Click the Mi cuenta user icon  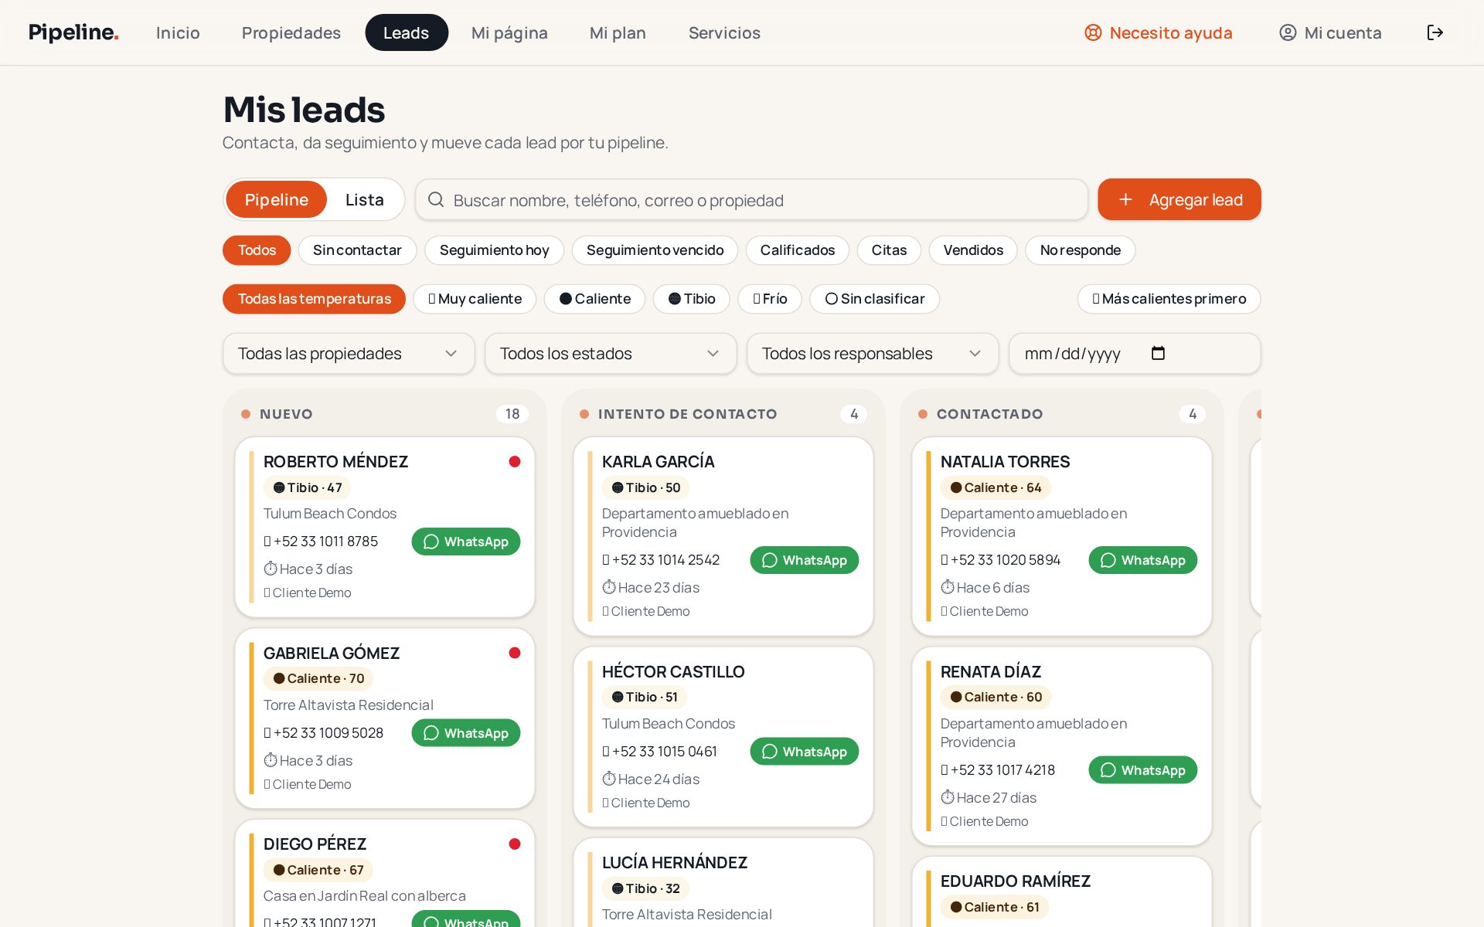pyautogui.click(x=1288, y=32)
